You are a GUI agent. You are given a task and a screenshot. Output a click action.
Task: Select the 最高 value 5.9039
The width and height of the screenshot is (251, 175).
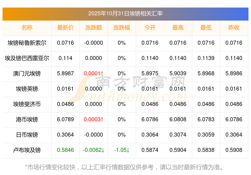click(178, 74)
